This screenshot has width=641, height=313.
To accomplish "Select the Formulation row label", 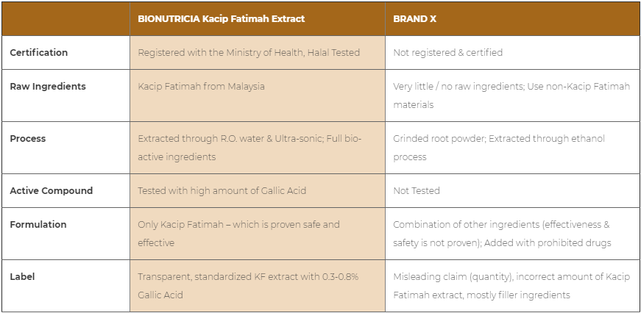I will [38, 224].
